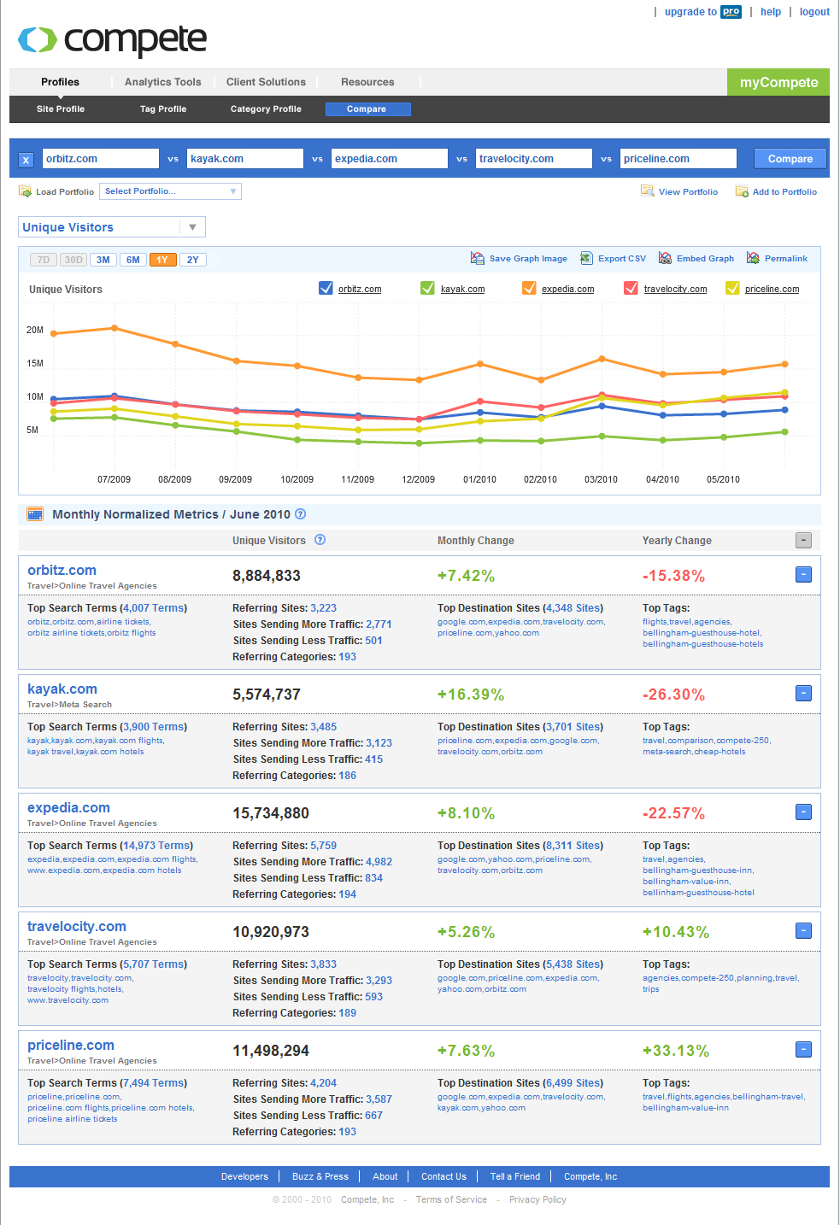
Task: Open help next to Monthly Normalized Metrics title
Action: [301, 514]
